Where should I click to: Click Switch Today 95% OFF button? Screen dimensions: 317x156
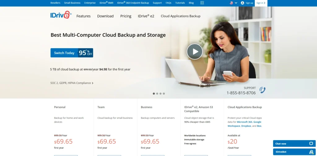pos(72,53)
